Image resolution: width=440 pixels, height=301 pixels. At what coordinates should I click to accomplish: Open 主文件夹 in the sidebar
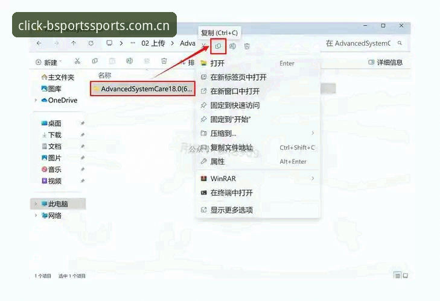[58, 77]
